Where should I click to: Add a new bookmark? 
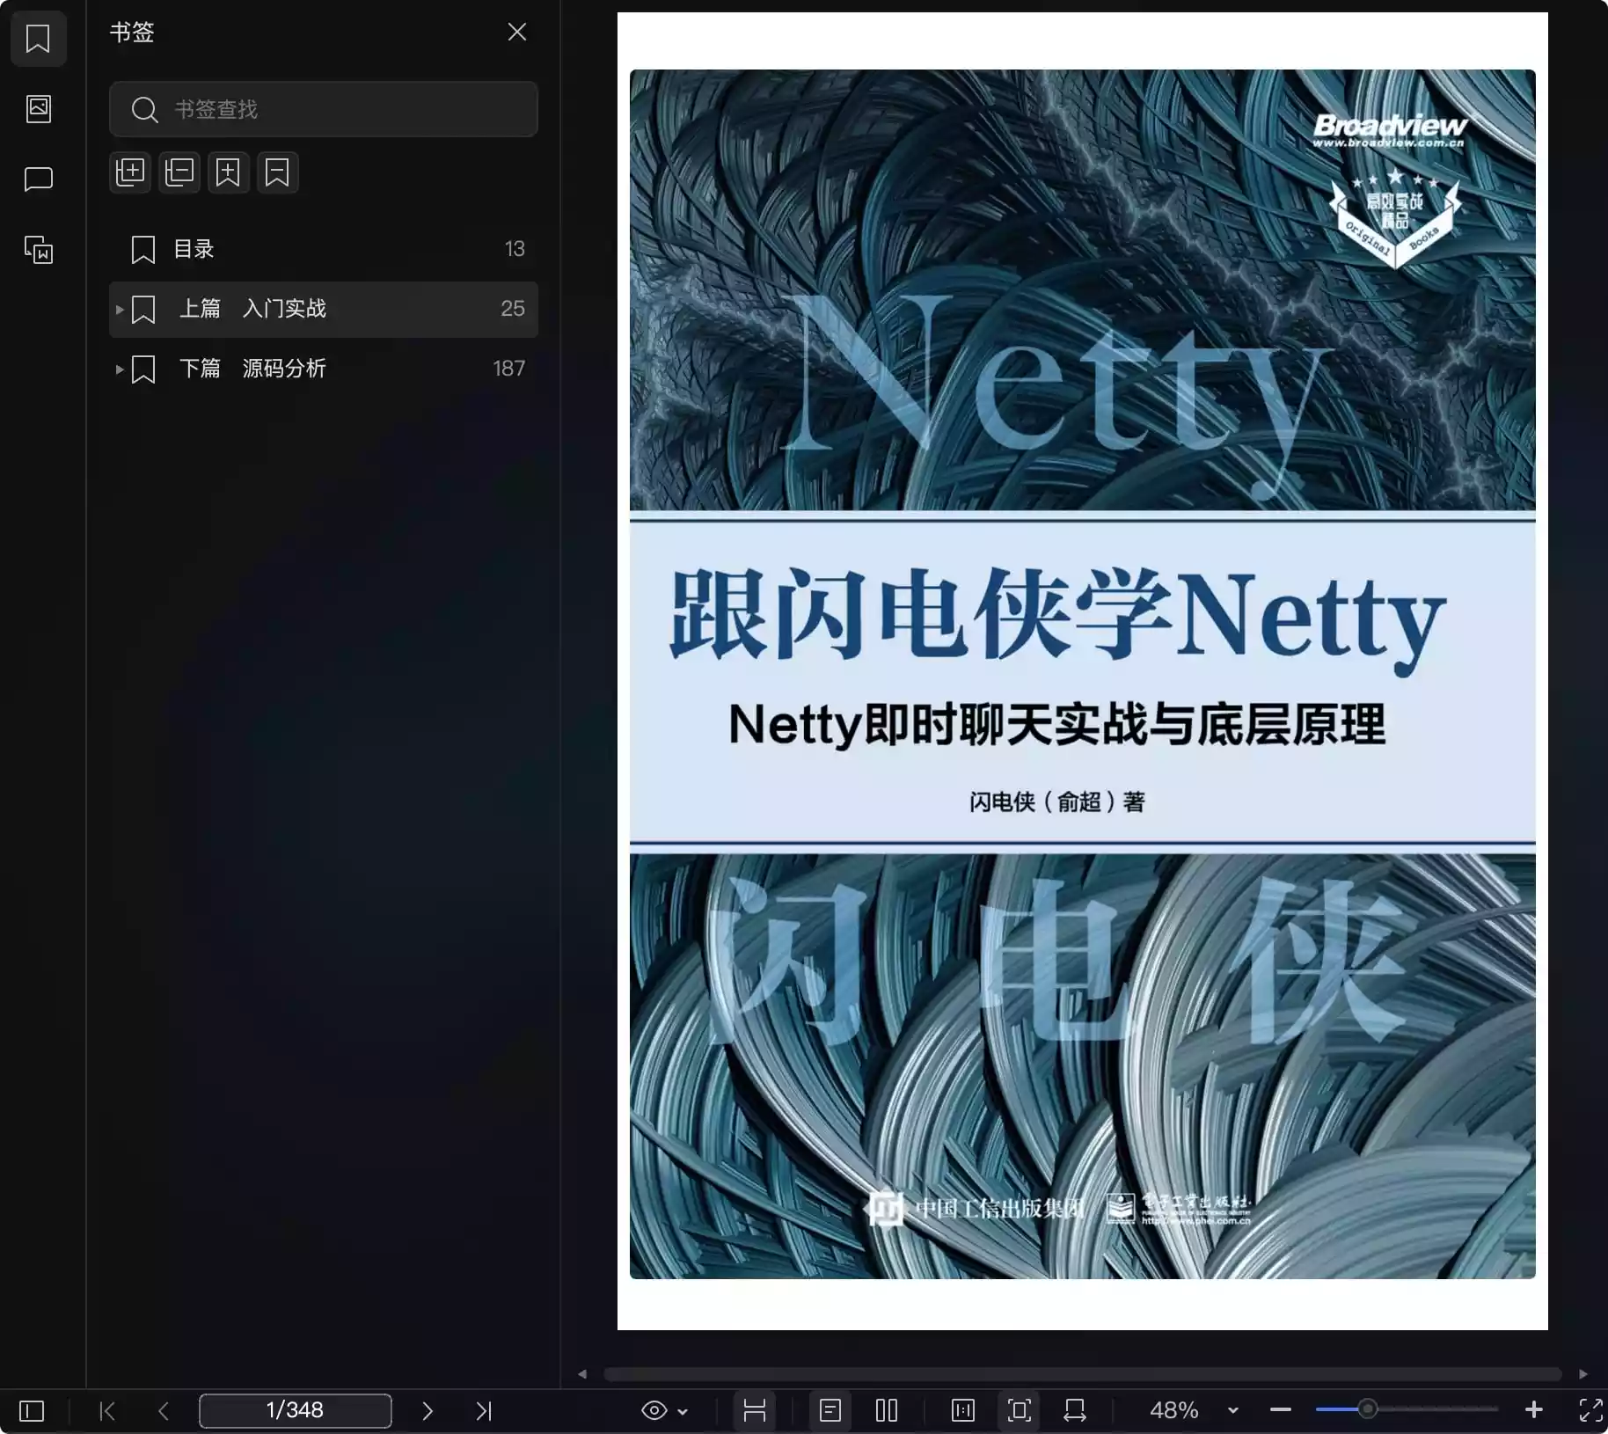228,172
